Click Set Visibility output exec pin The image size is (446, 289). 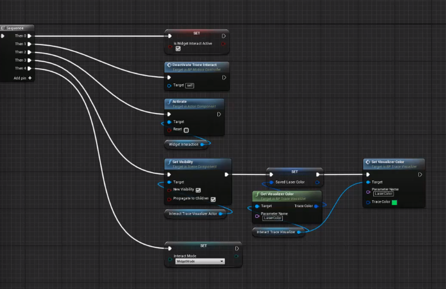point(226,174)
